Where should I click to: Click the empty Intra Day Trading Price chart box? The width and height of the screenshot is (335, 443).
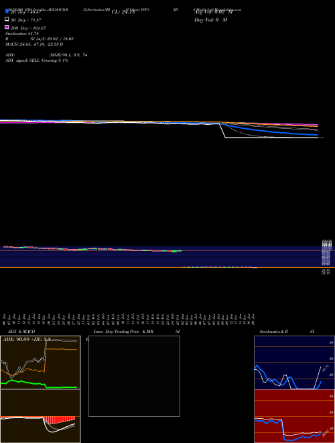point(134,376)
